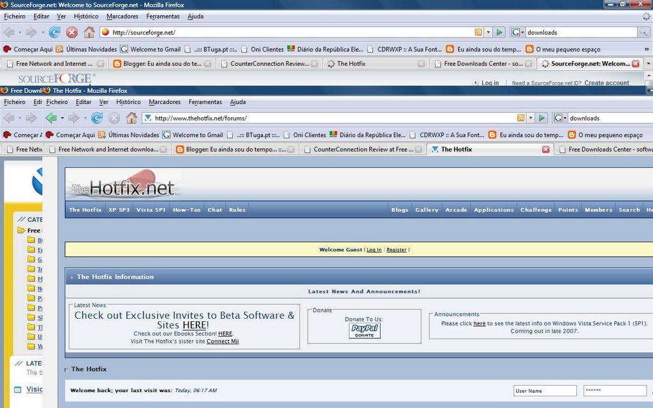Image resolution: width=653 pixels, height=408 pixels.
Task: Open thehotfix.net address bar history dropdown
Action: tap(531, 118)
